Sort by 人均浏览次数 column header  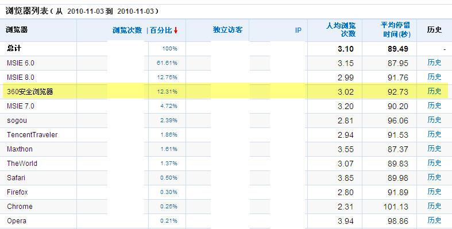tap(341, 30)
